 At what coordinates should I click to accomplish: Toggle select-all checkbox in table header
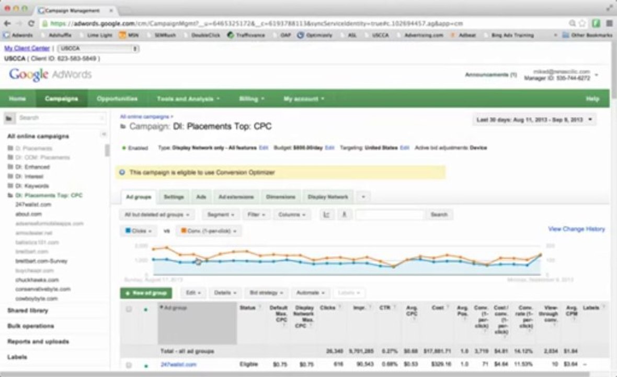(x=129, y=309)
